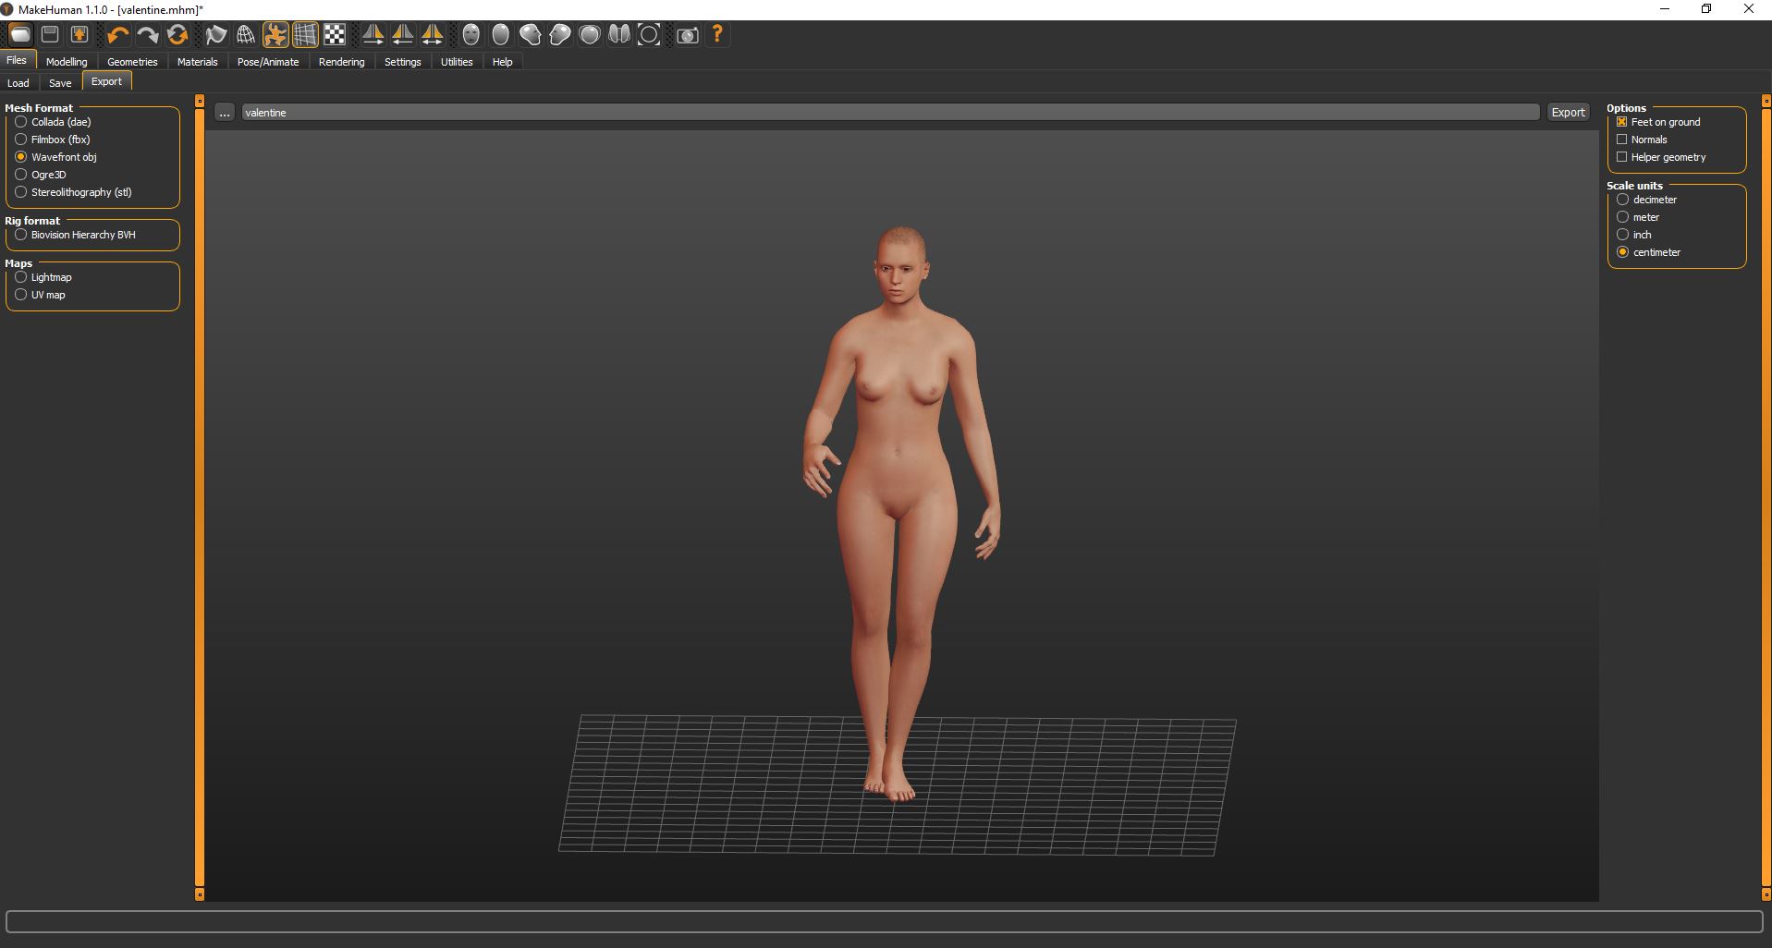Screen dimensions: 1772x948
Task: Switch to top of head view
Action: tap(590, 35)
